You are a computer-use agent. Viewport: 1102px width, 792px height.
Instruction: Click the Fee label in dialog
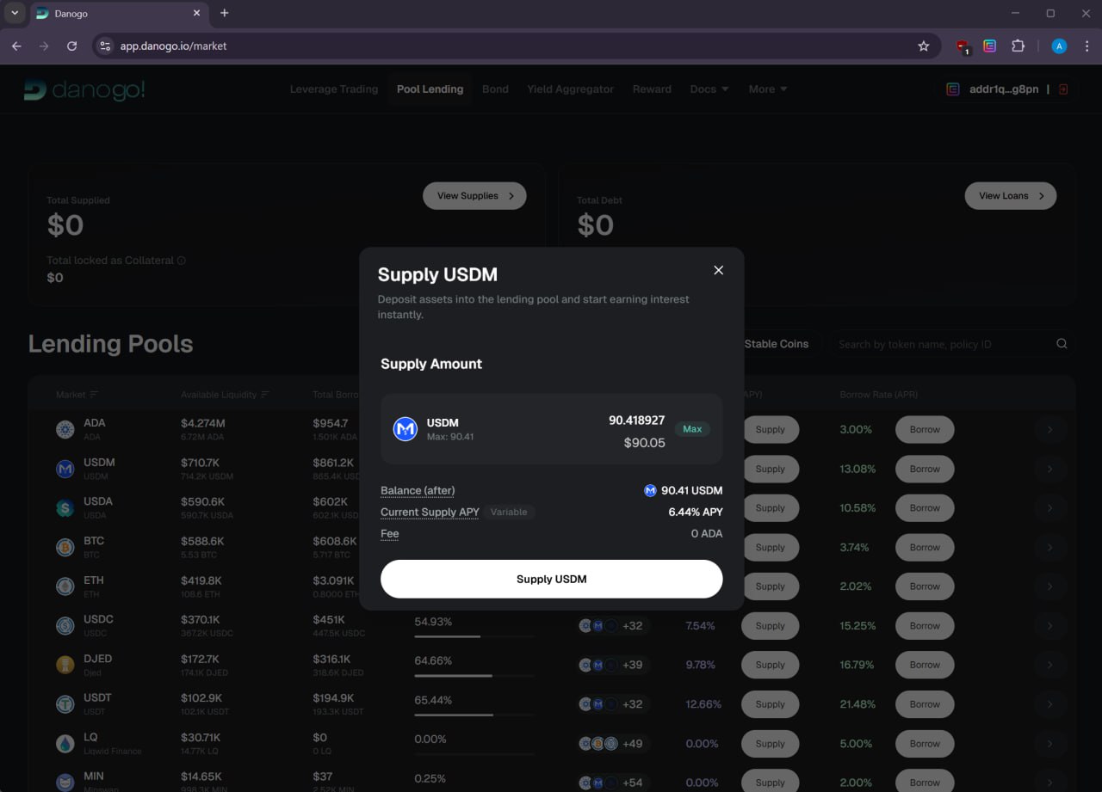click(x=390, y=533)
